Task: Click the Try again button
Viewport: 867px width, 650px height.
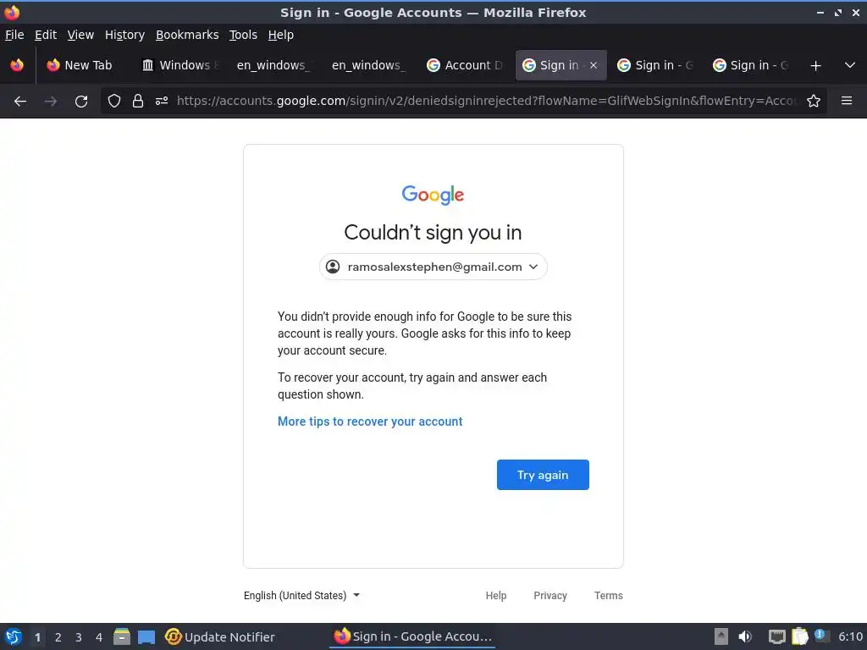Action: [543, 475]
